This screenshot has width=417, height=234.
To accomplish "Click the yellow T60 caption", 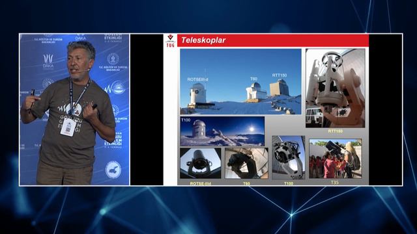I will pyautogui.click(x=246, y=183).
